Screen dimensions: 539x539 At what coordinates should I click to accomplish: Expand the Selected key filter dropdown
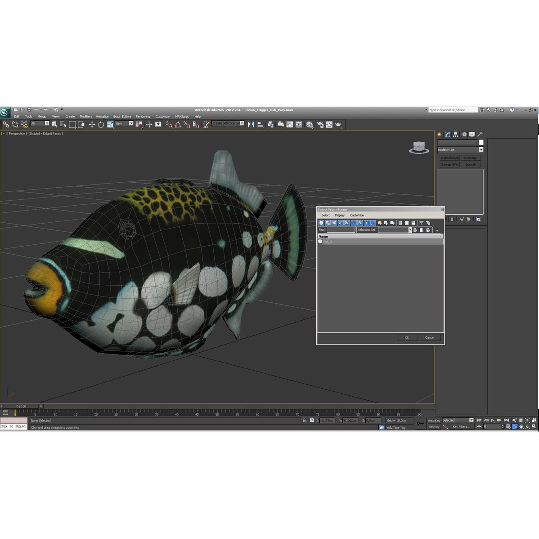pyautogui.click(x=471, y=420)
